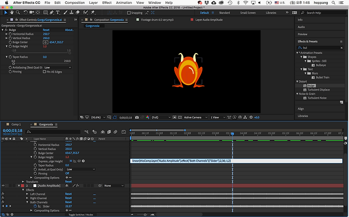Check the Pin All Edges checkbox

click(44, 72)
